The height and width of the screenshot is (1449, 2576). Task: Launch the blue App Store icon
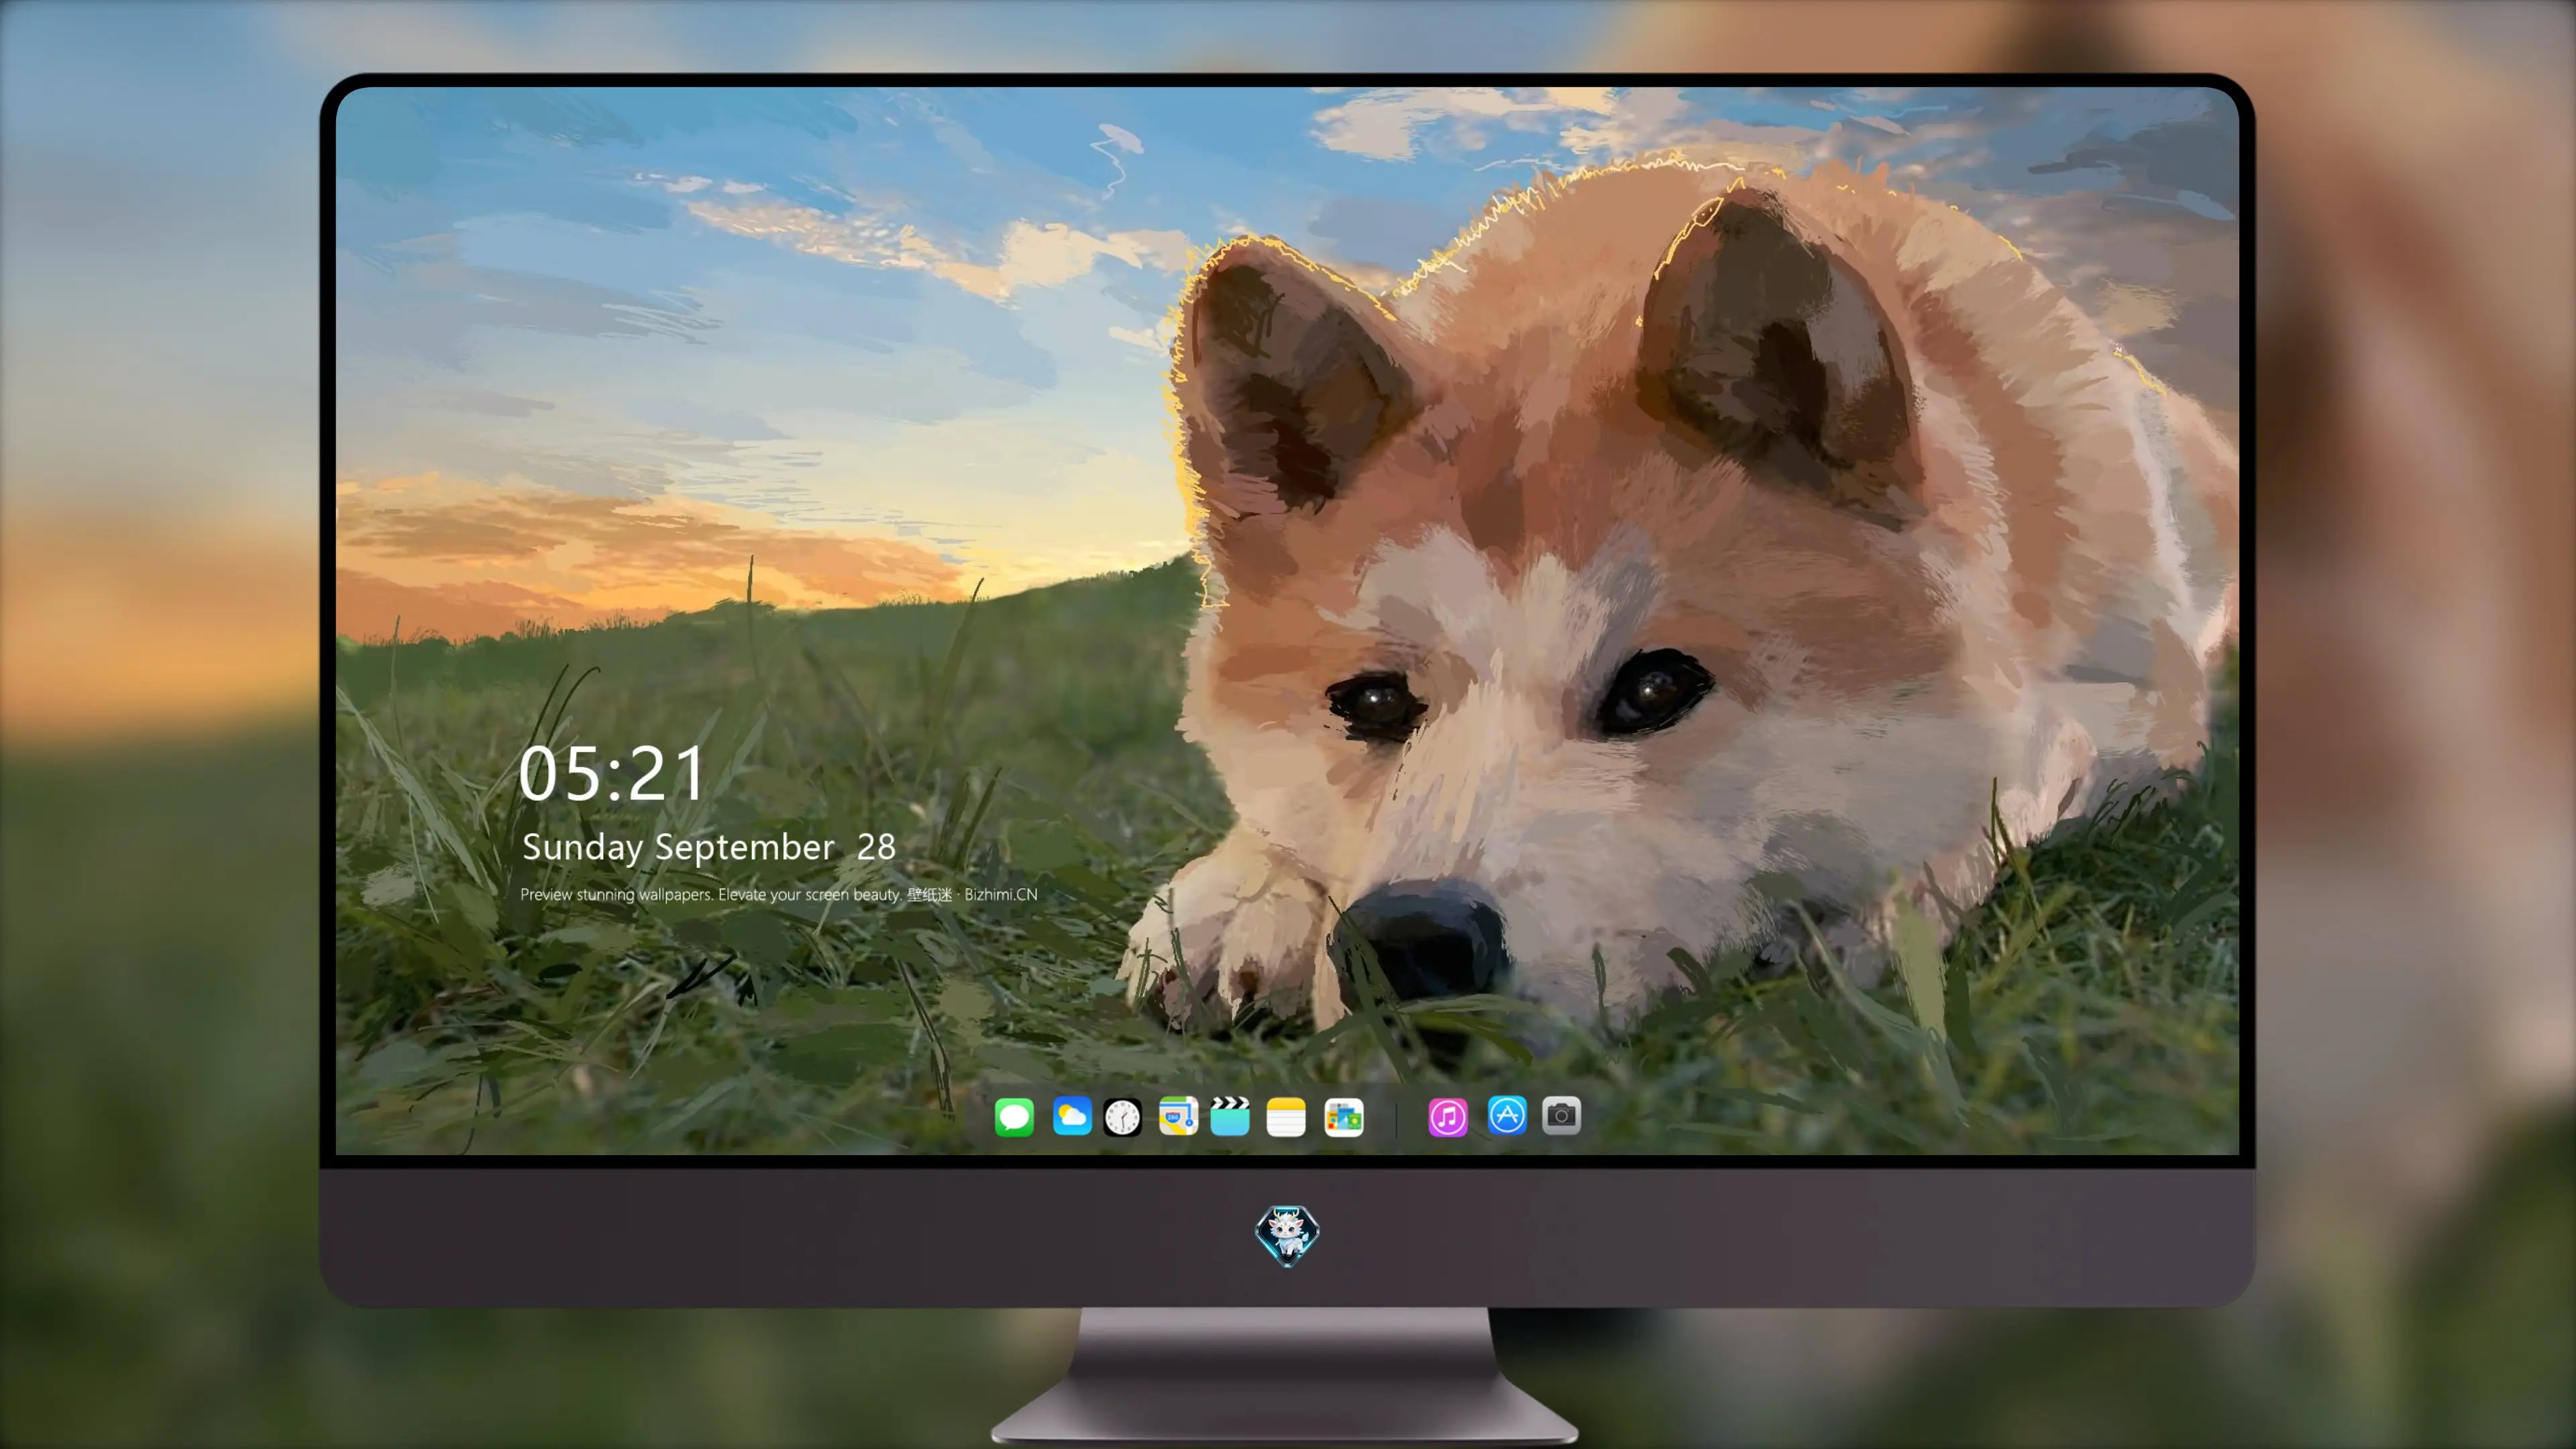pos(1507,1115)
